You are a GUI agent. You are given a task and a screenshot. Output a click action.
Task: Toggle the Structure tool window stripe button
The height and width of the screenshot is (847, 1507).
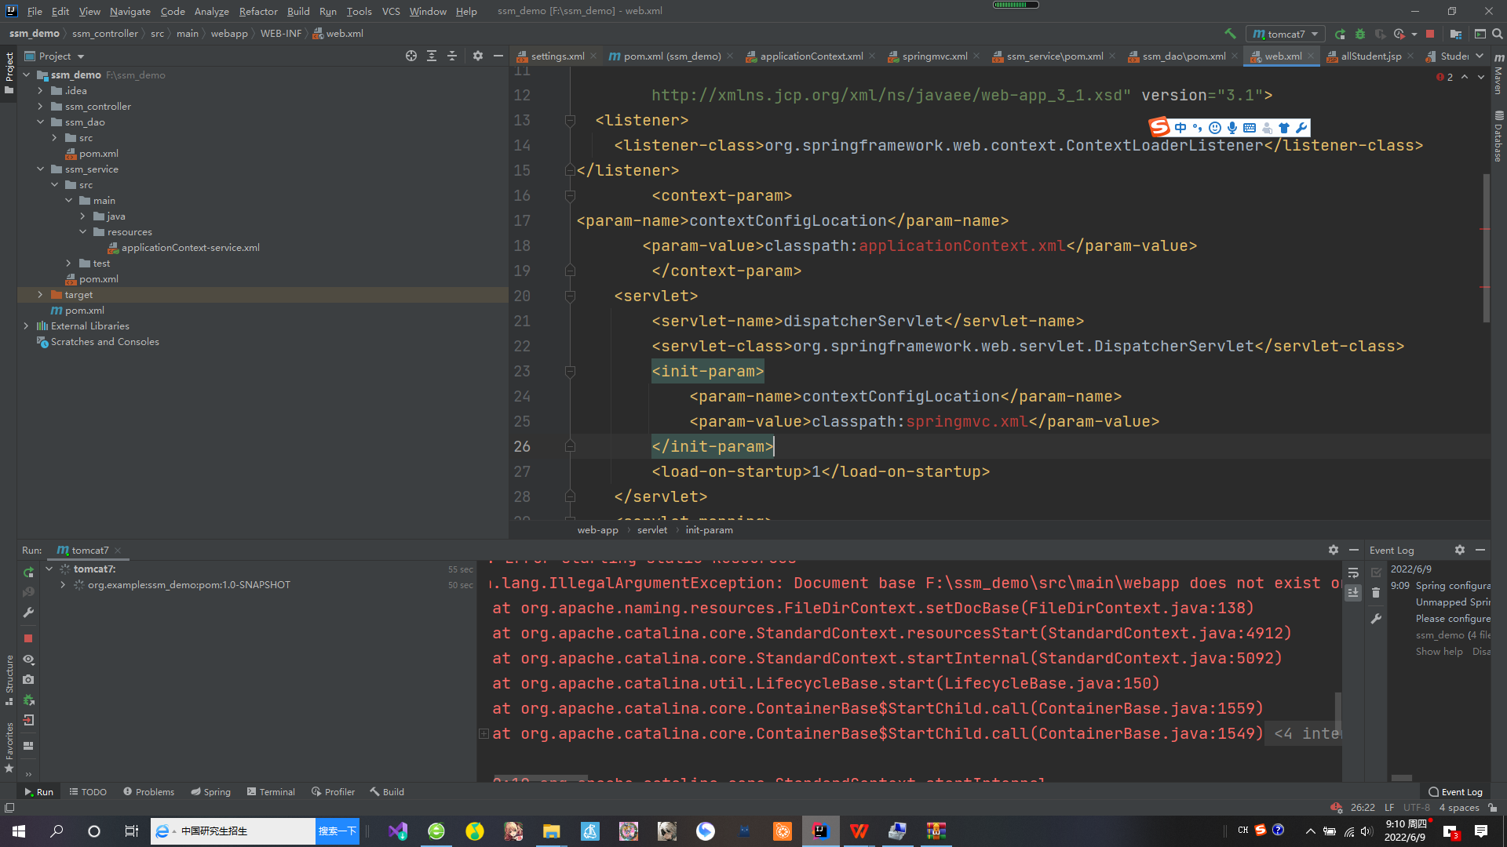[x=9, y=679]
